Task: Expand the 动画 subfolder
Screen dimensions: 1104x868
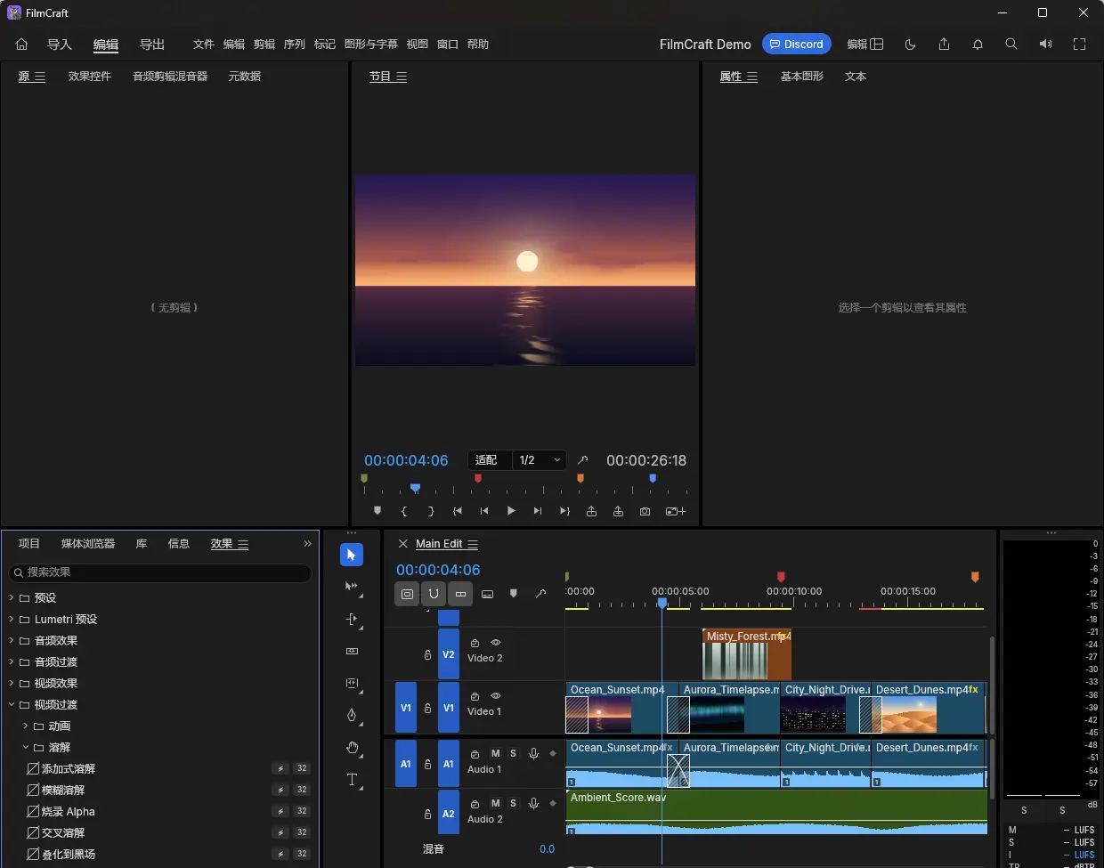Action: point(26,726)
